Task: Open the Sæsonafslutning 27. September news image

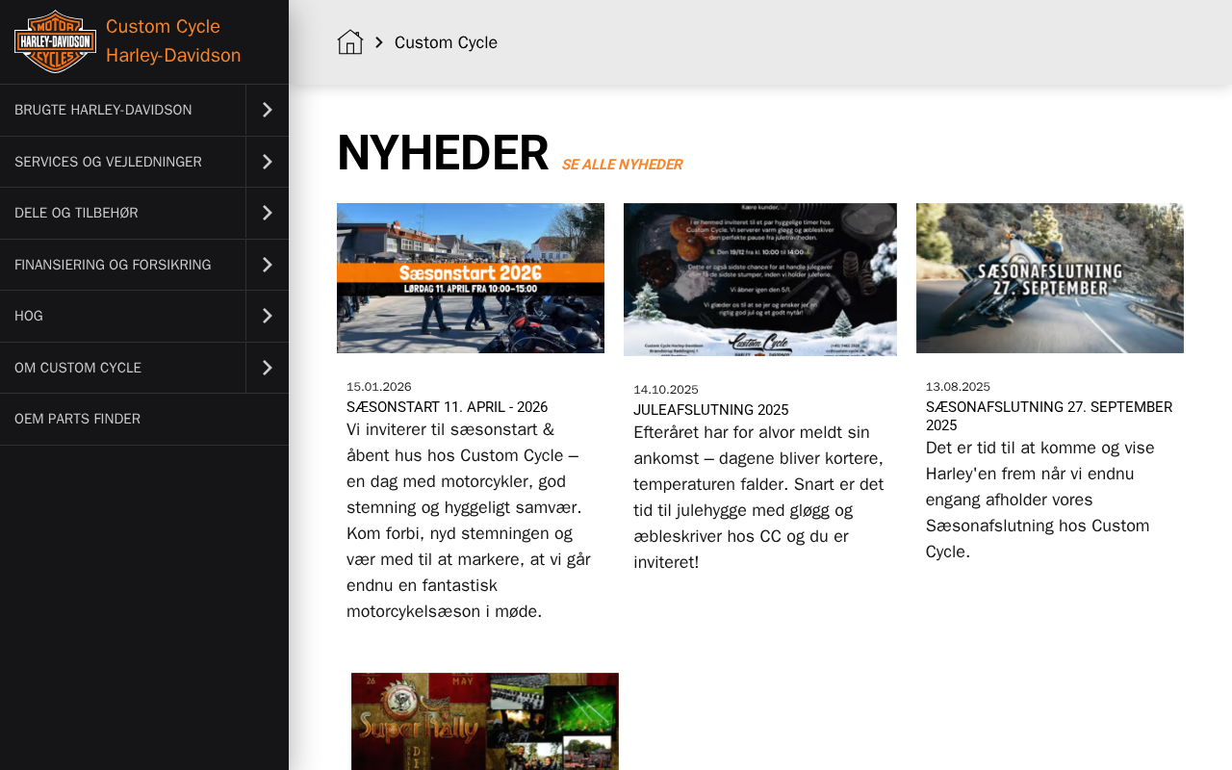Action: pyautogui.click(x=1050, y=278)
